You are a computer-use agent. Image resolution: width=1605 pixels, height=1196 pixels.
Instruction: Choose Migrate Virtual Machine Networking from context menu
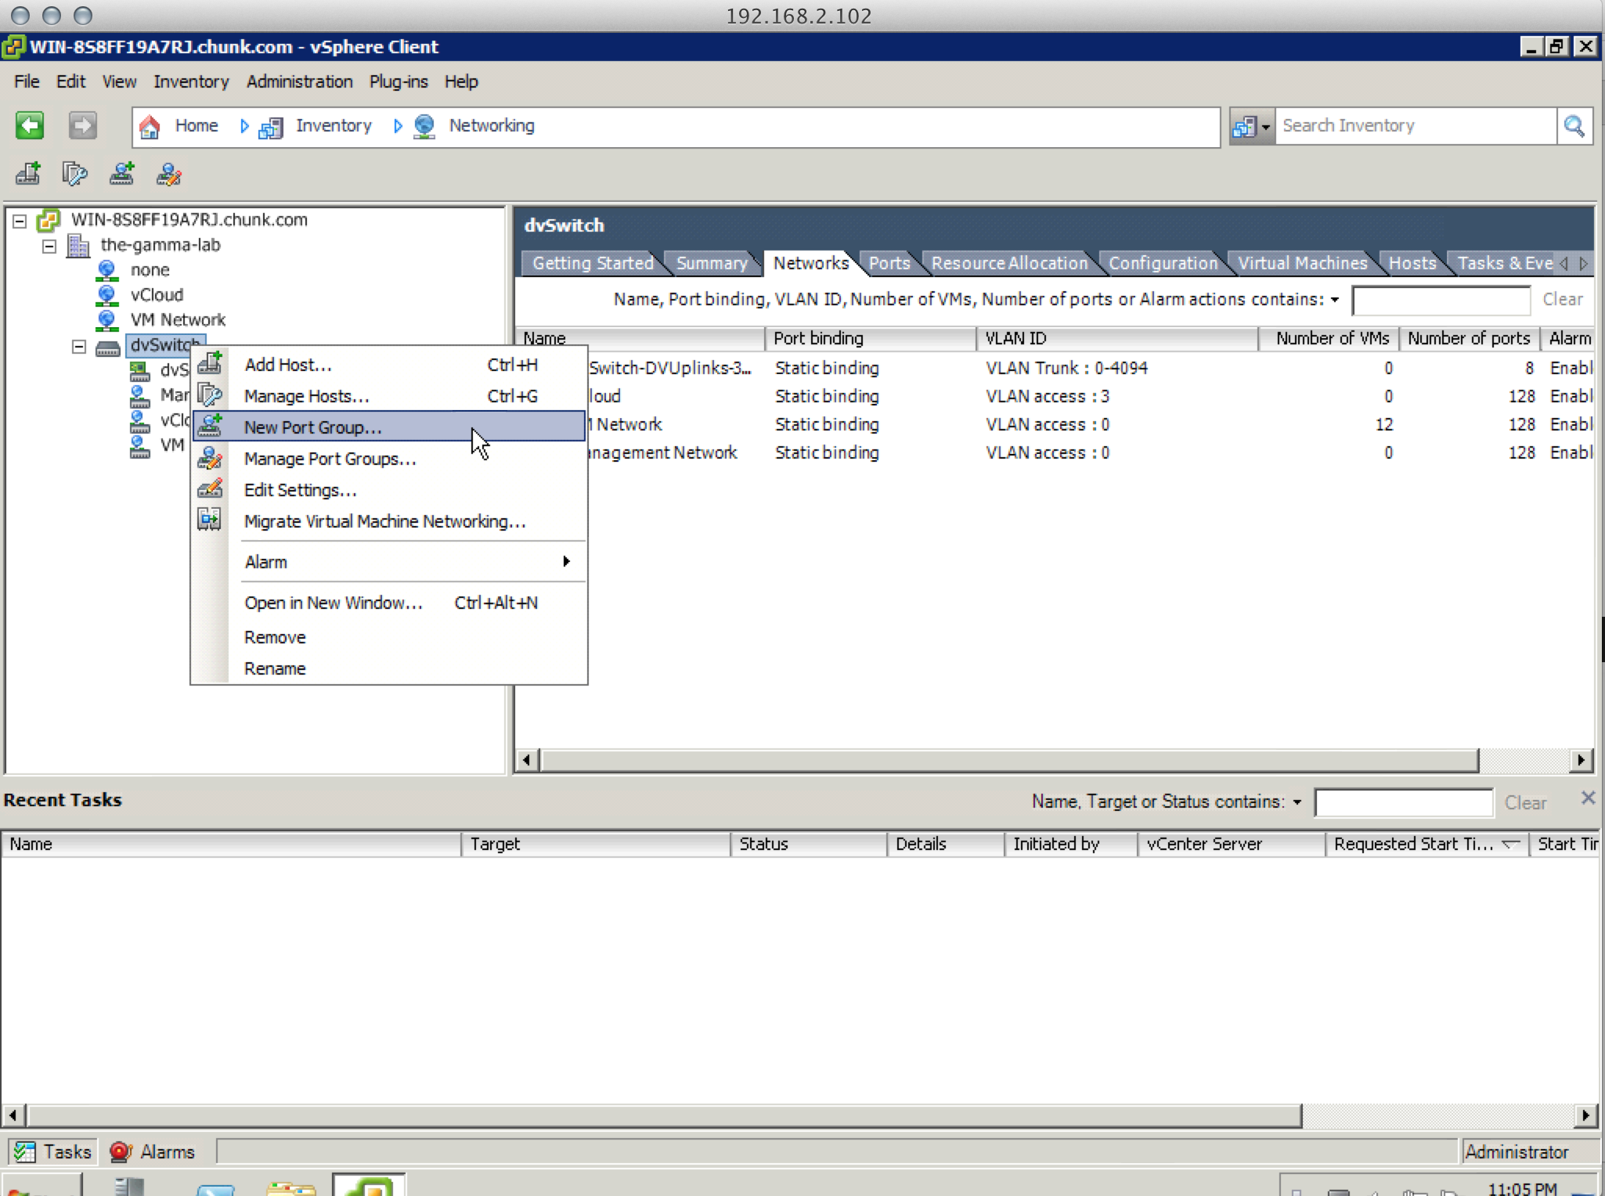click(384, 521)
